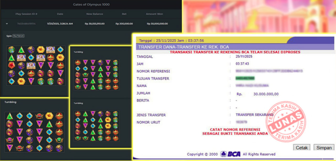
Task: Click the top-row Scatter symbol in Spin grid
Action: [50, 50]
